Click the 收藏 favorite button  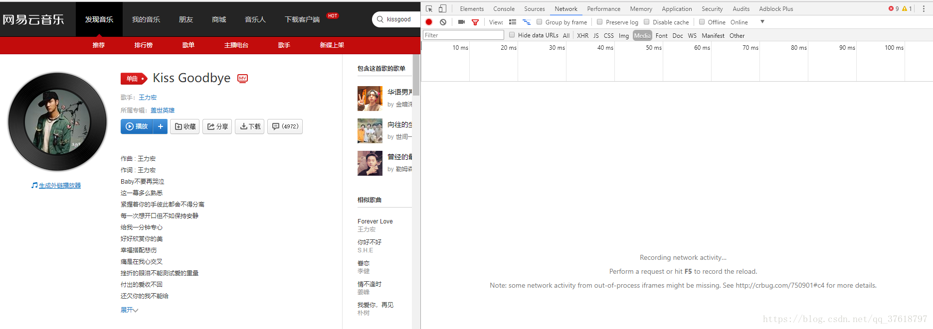pos(185,126)
